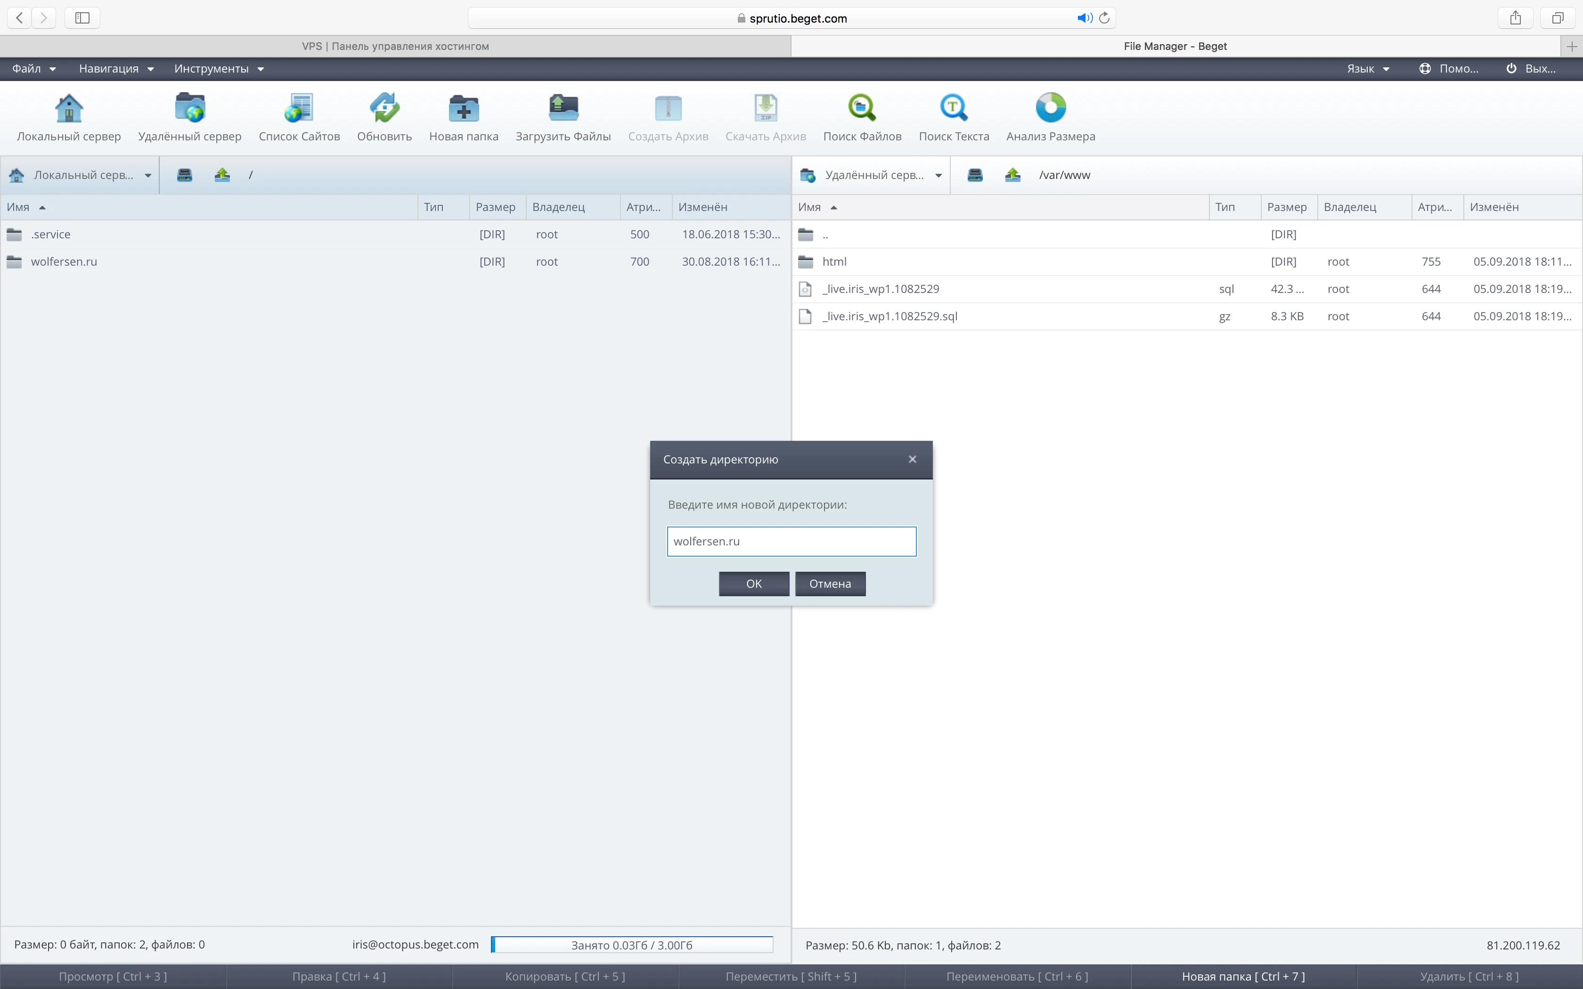The height and width of the screenshot is (989, 1583).
Task: Expand Локальный серв... panel dropdown
Action: [x=148, y=175]
